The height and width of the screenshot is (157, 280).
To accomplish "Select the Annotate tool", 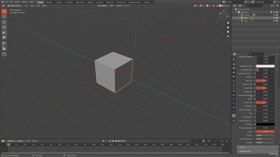I will pyautogui.click(x=4, y=43).
